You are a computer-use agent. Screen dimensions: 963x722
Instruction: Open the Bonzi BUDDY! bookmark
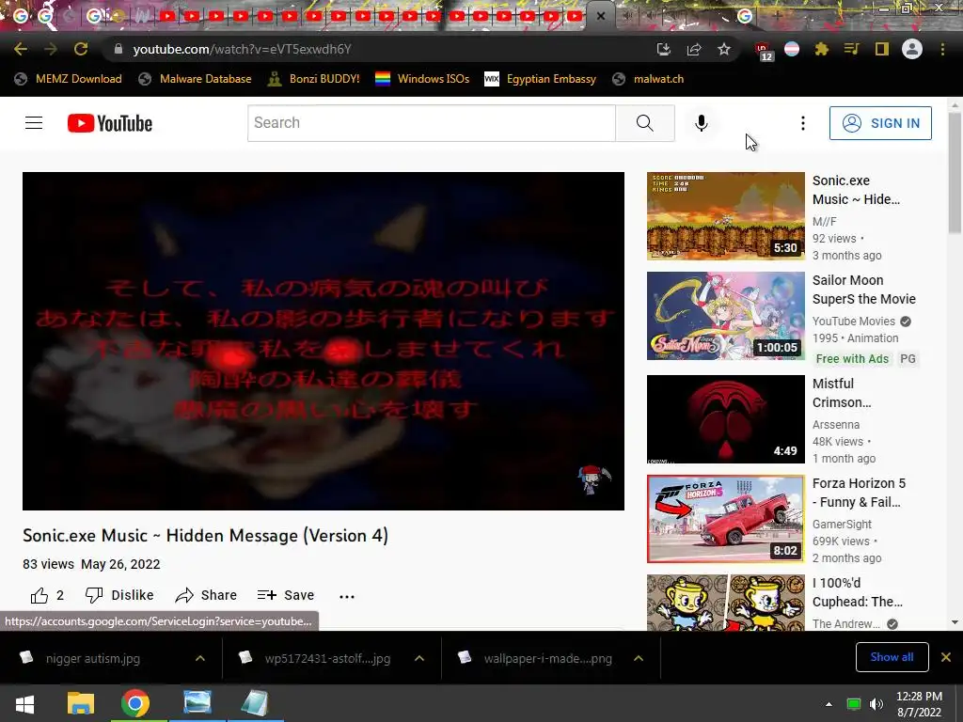[314, 79]
